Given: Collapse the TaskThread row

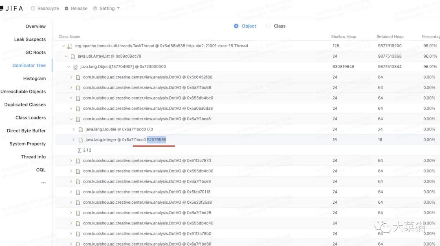Looking at the screenshot, I should (63, 46).
